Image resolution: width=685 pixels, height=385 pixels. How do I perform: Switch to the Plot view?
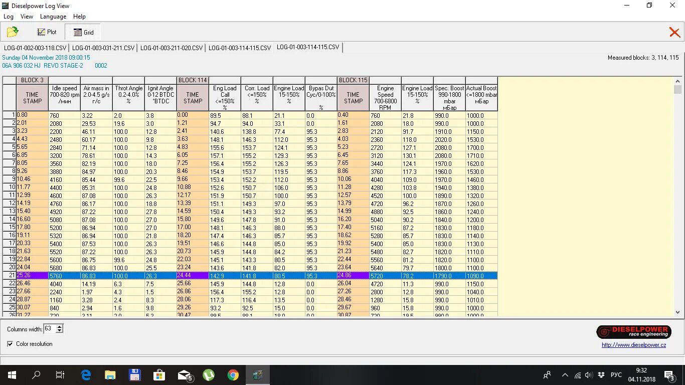pyautogui.click(x=47, y=32)
